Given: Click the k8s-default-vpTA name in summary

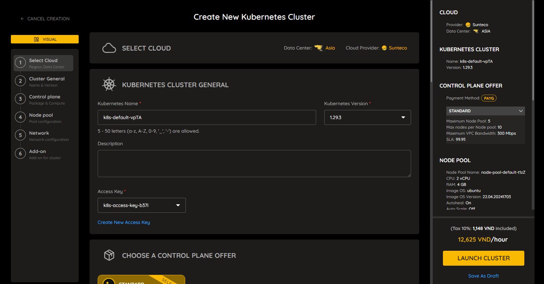Looking at the screenshot, I should pos(476,61).
